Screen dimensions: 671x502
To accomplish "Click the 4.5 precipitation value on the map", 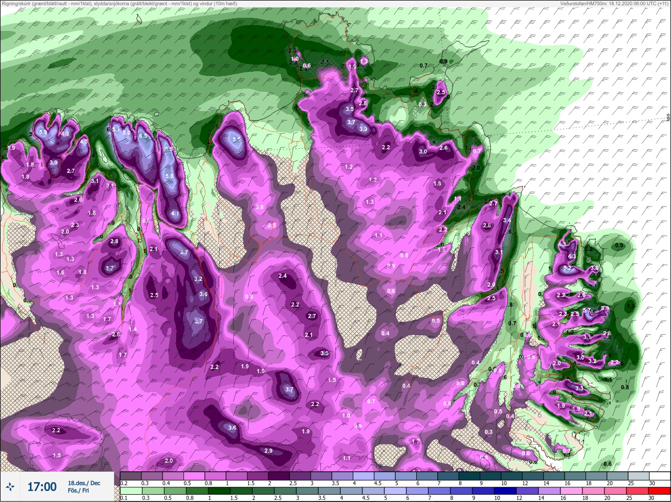I will coord(84,141).
